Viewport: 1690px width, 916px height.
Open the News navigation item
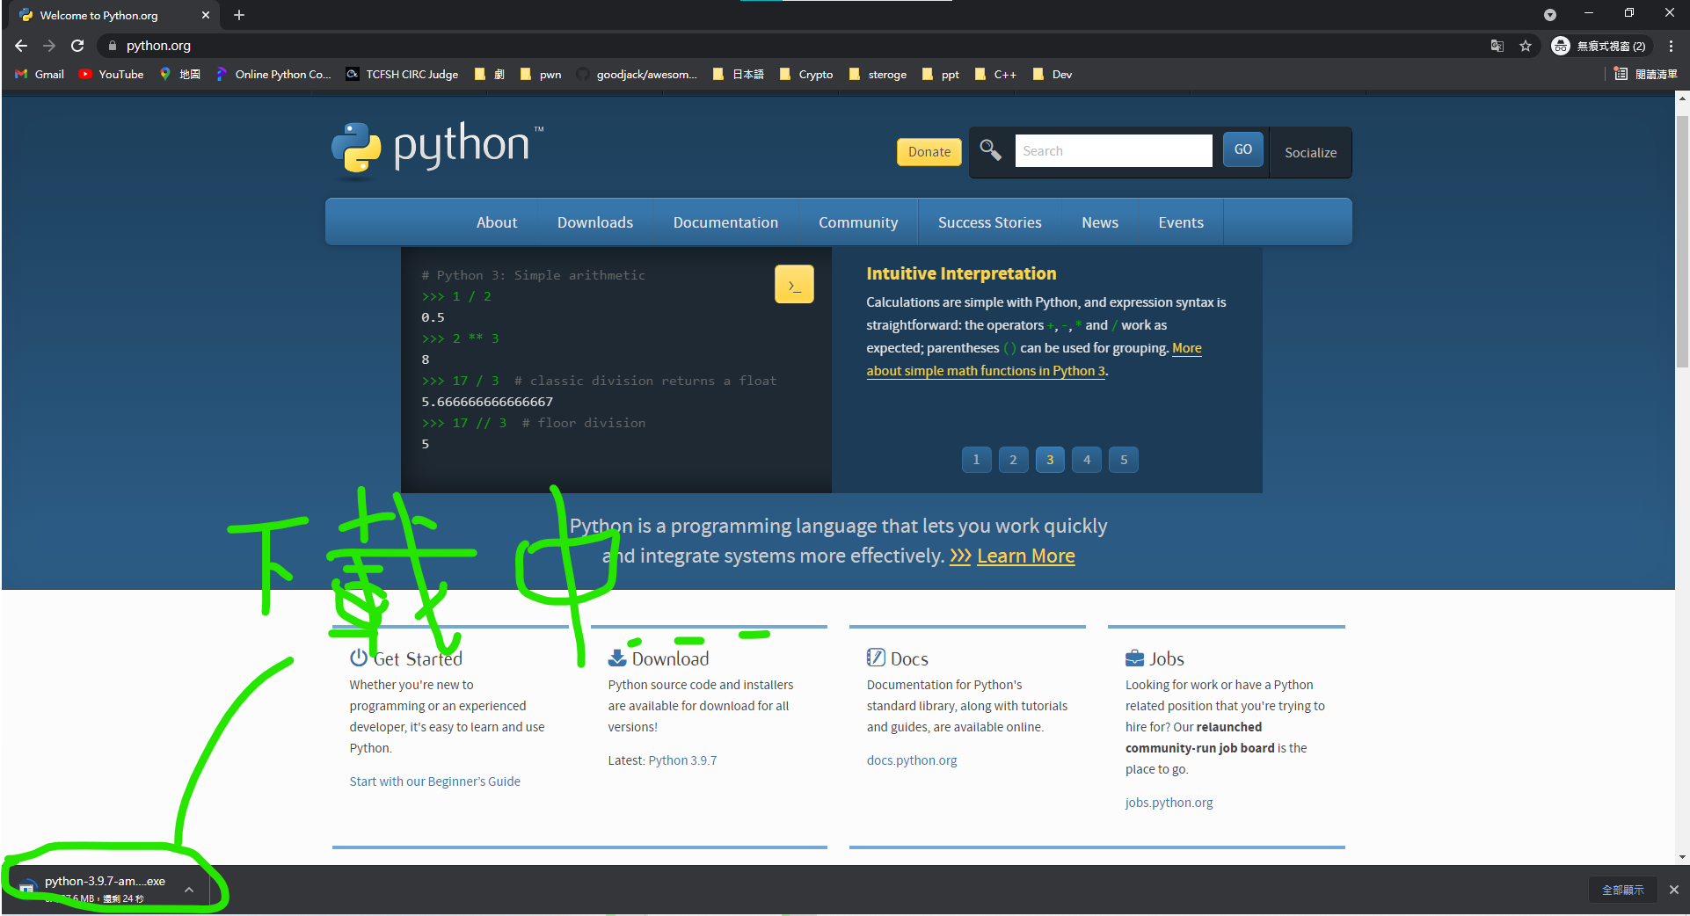point(1100,222)
